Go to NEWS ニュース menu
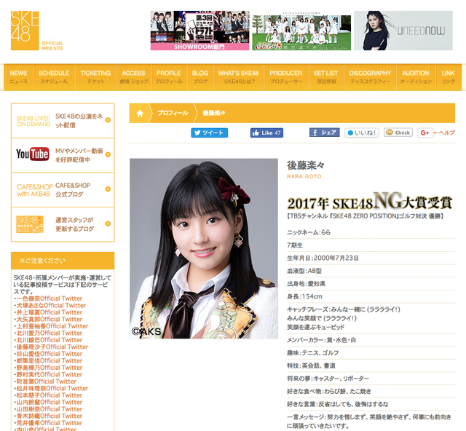Image resolution: width=466 pixels, height=431 pixels. (x=18, y=77)
